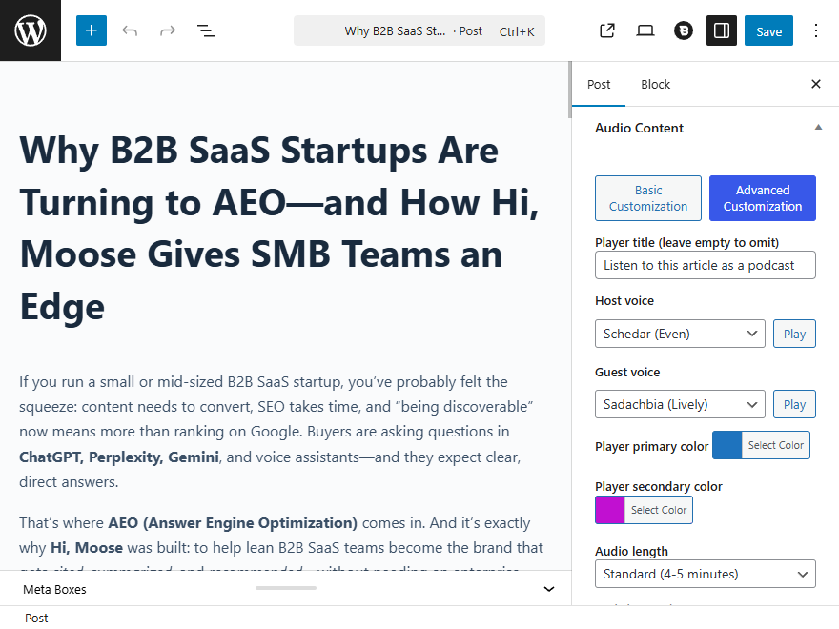Open the Document Overview list icon

tap(206, 30)
